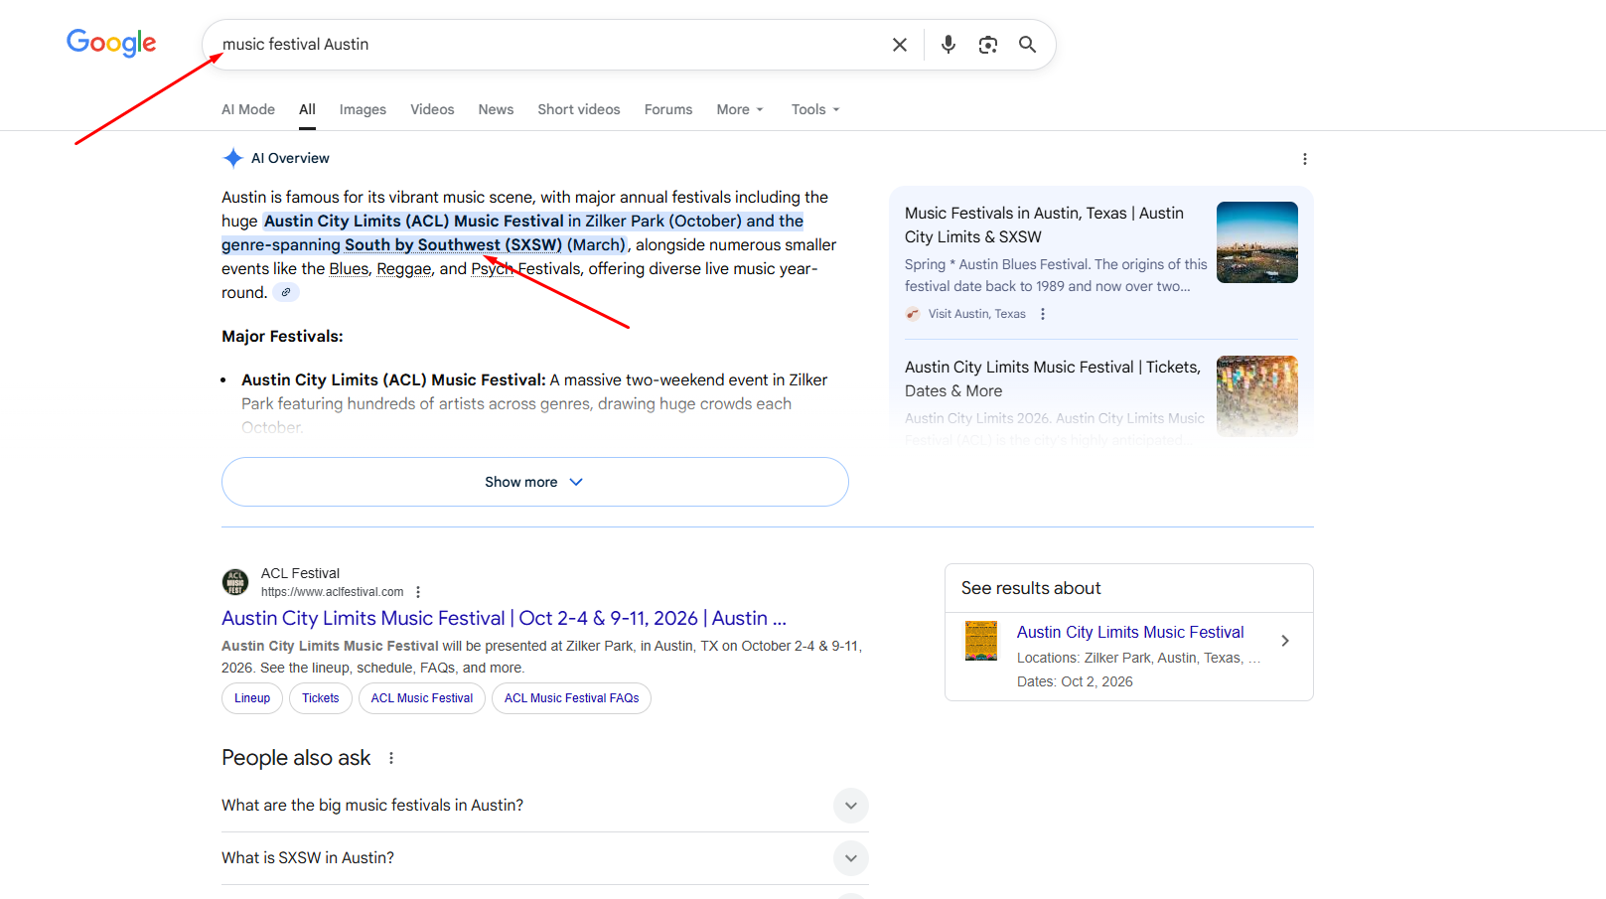The image size is (1606, 899).
Task: Open the Tools dropdown
Action: pos(815,109)
